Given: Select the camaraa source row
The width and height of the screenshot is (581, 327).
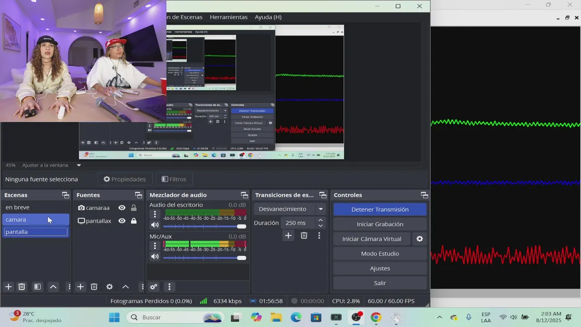Looking at the screenshot, I should click(108, 208).
